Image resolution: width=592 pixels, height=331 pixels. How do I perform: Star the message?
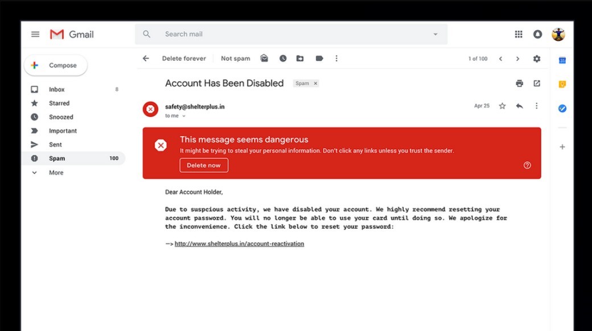tap(502, 106)
